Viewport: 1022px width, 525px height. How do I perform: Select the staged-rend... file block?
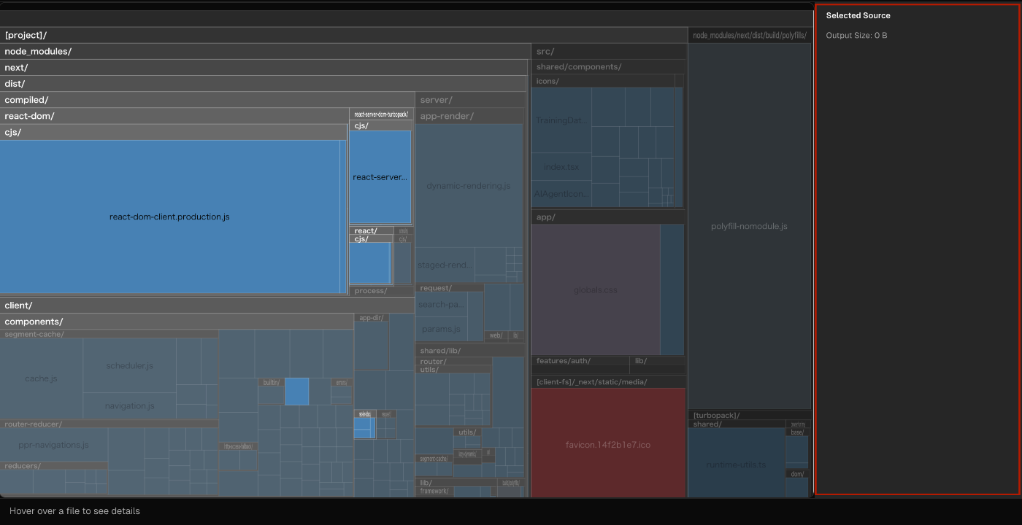click(x=445, y=265)
